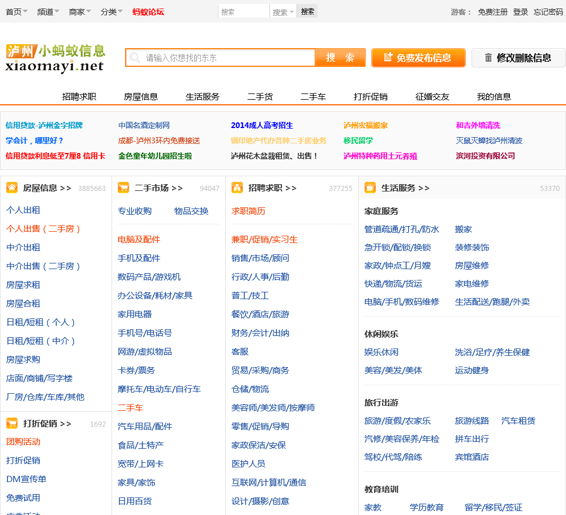Focus the main 请输入你想找的东东 search field
Image resolution: width=566 pixels, height=515 pixels.
pyautogui.click(x=226, y=58)
